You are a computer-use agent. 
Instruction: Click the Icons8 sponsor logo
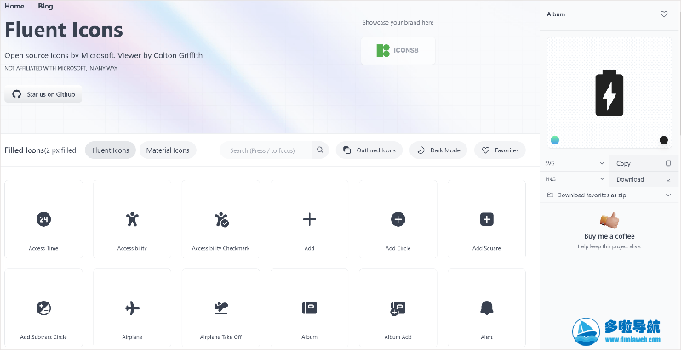point(398,51)
